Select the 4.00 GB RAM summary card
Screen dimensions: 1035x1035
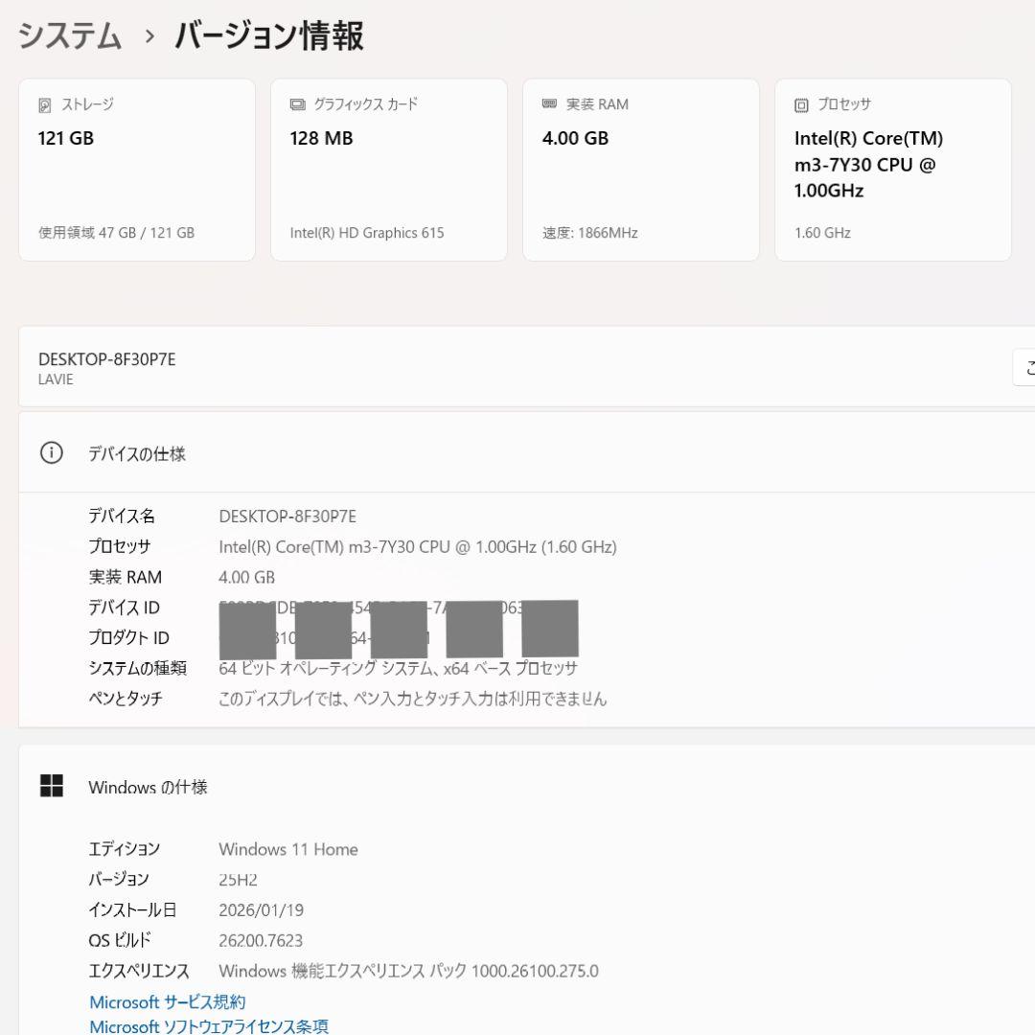tap(640, 170)
